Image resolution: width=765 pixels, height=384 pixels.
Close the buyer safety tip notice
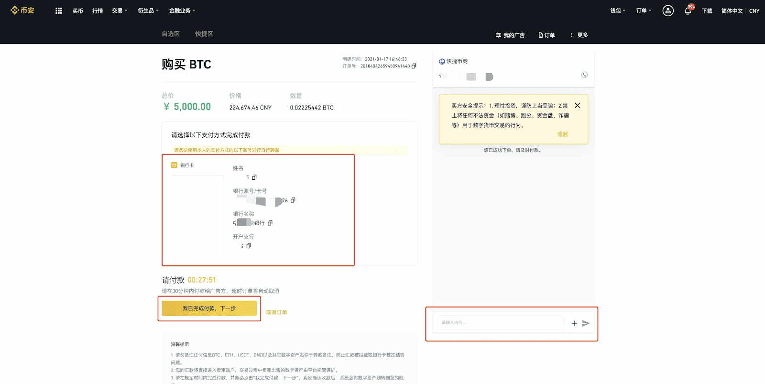tap(577, 106)
